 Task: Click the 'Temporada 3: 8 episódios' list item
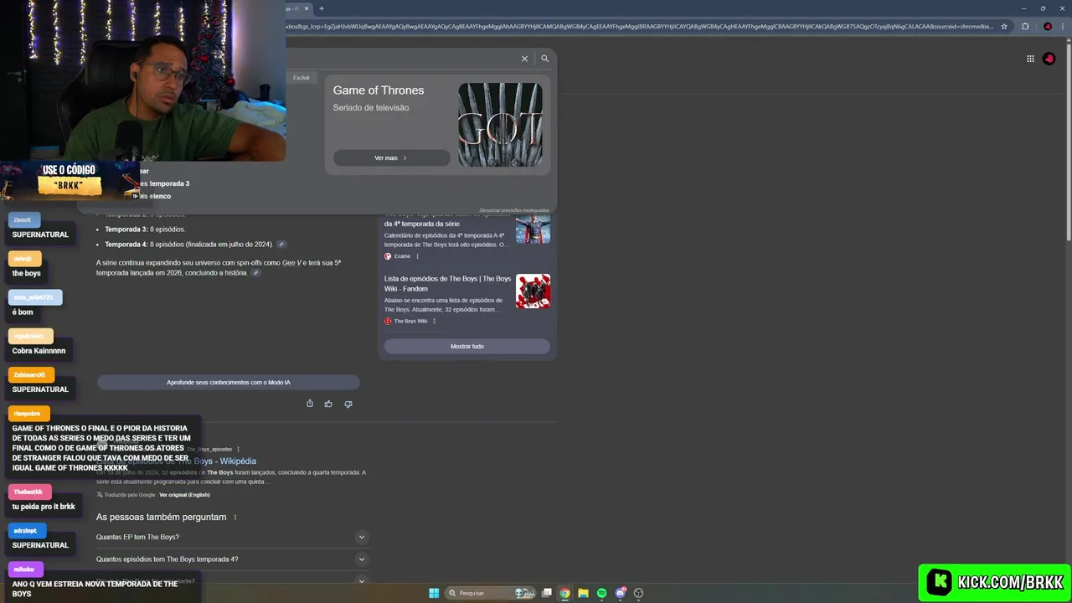[x=145, y=229]
